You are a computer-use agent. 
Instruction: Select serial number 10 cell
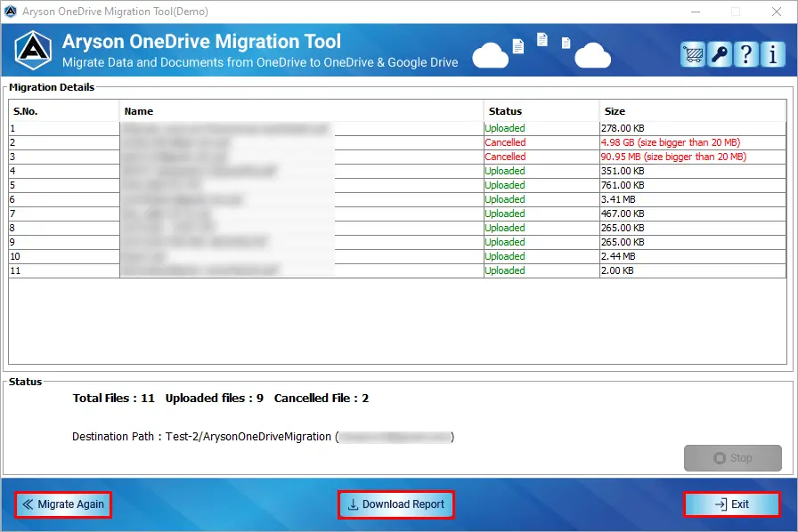pos(64,256)
